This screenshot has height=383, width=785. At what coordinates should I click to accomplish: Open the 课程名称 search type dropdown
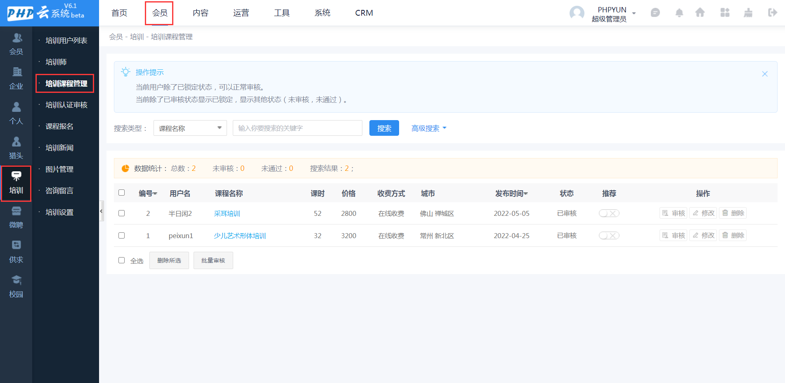point(190,128)
